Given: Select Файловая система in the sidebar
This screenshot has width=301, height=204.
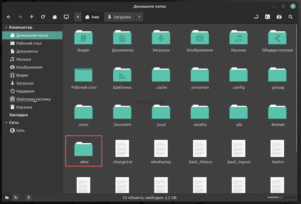Looking at the screenshot, I should tap(33, 99).
